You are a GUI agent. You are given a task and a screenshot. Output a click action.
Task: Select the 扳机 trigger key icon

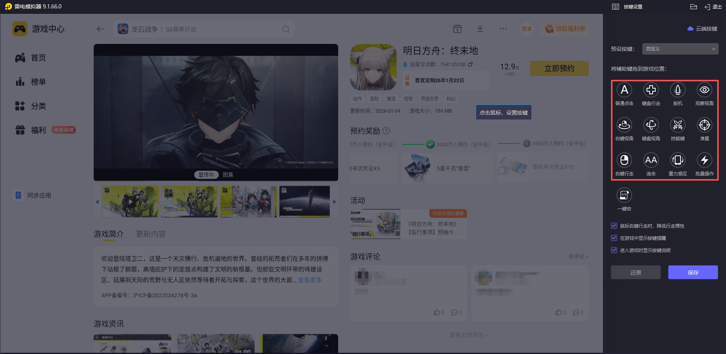click(x=678, y=90)
